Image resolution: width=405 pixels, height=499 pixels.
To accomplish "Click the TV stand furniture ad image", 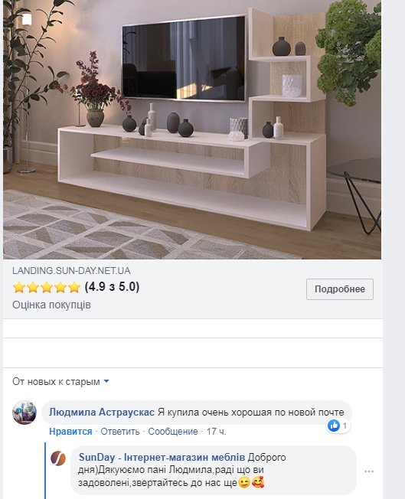I will coord(192,129).
